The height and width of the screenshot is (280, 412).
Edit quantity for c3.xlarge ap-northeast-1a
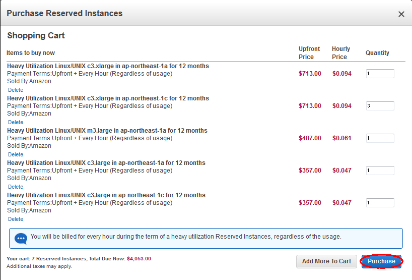380,74
